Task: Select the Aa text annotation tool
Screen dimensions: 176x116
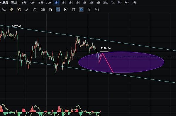Action: 4,10
